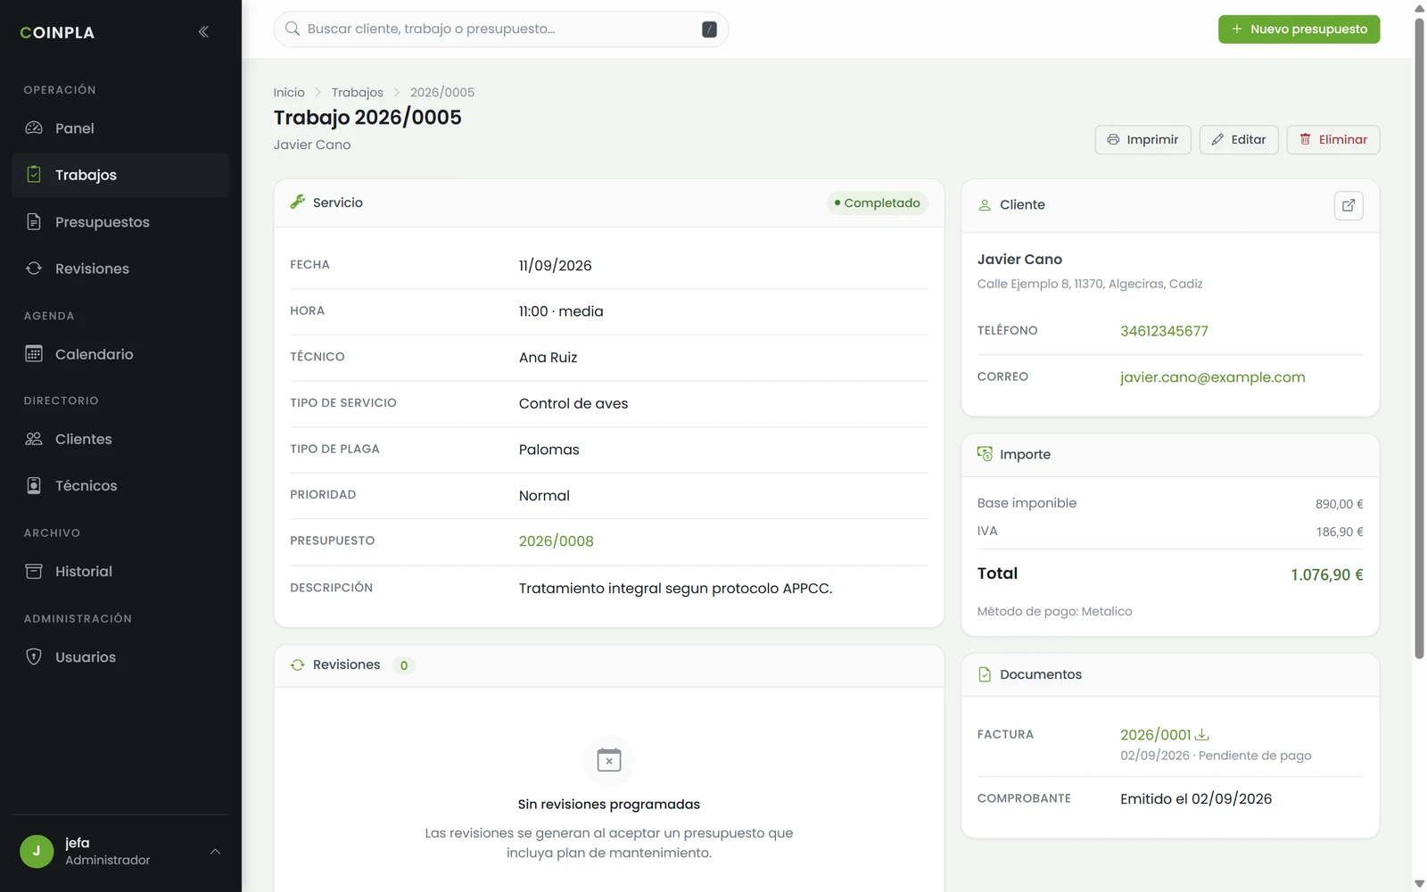Collapse the sidebar with the double chevron icon
This screenshot has width=1427, height=892.
click(203, 32)
